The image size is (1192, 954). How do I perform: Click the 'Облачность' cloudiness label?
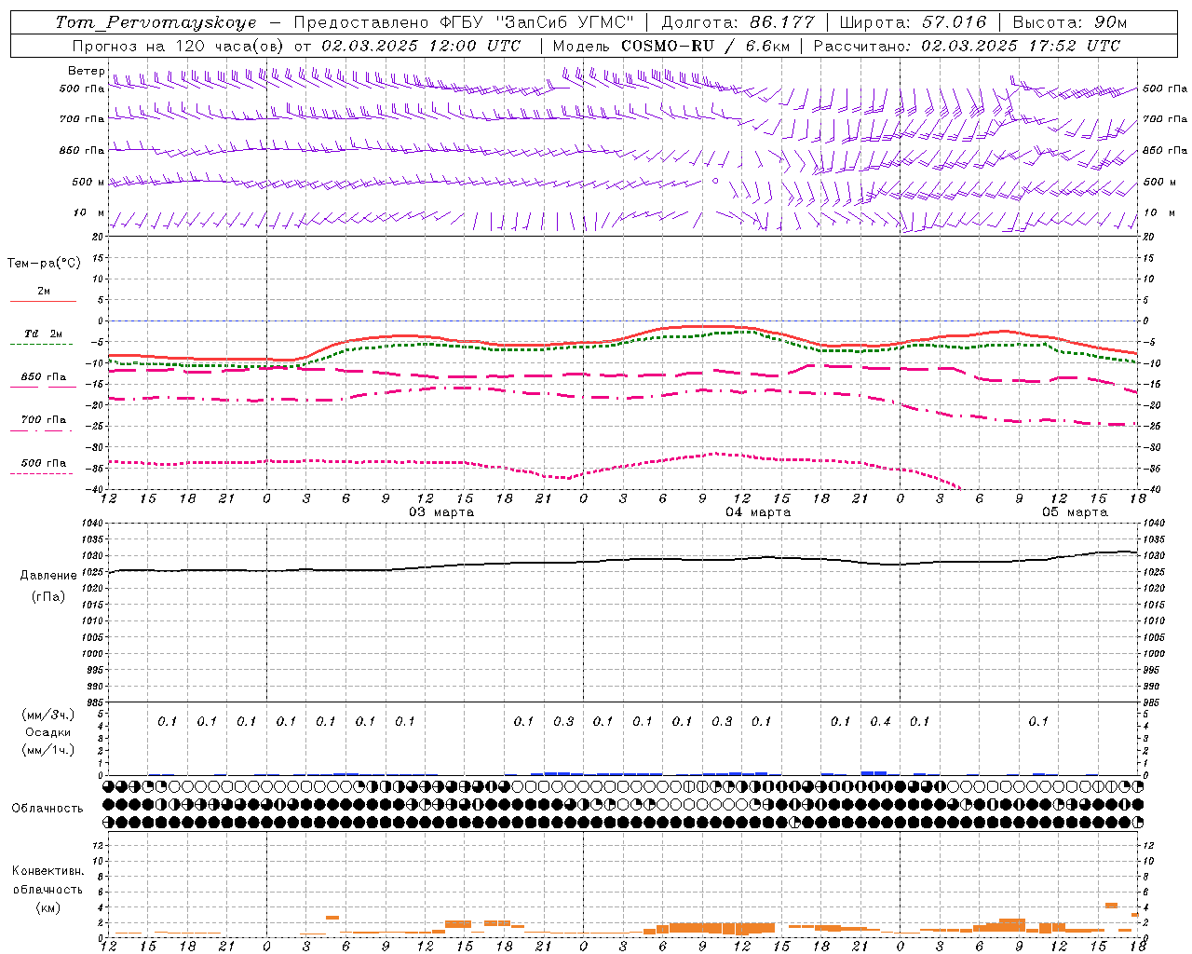[47, 809]
